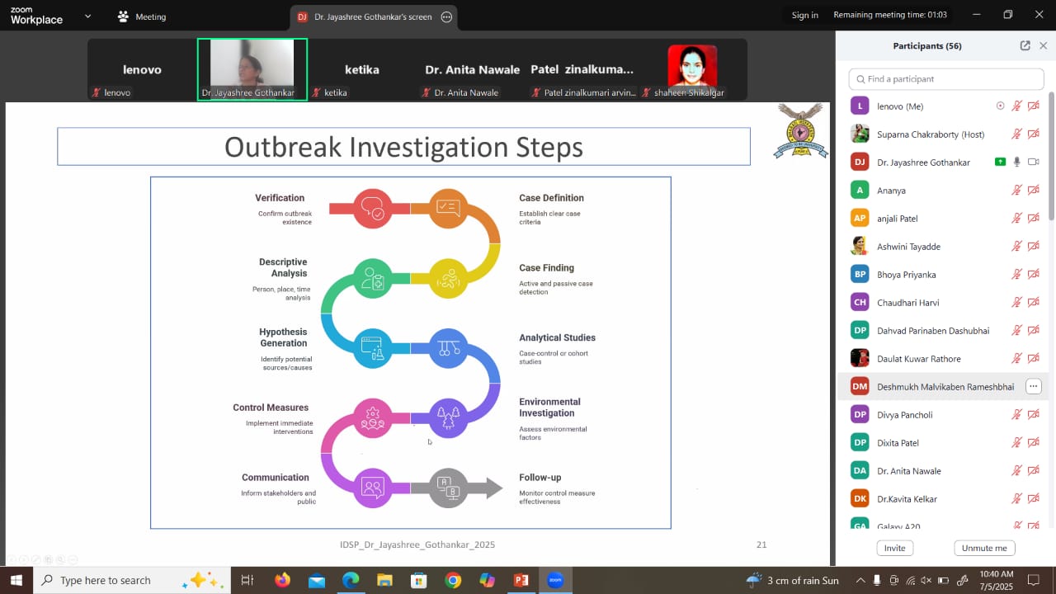Open Google Chrome from the taskbar
1056x594 pixels.
(x=453, y=580)
